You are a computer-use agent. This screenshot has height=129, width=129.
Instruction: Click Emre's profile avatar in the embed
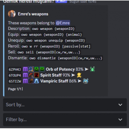(12, 14)
